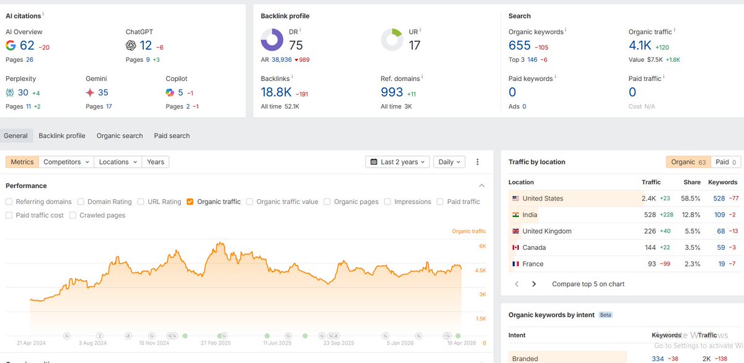Open the Daily interval dropdown
The height and width of the screenshot is (363, 744).
449,162
